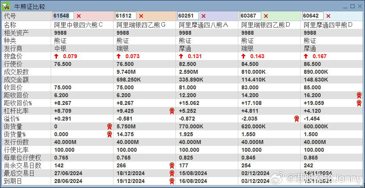The height and width of the screenshot is (188, 365).
Task: Click red up arrow beside 0.073
Action: 119,56
